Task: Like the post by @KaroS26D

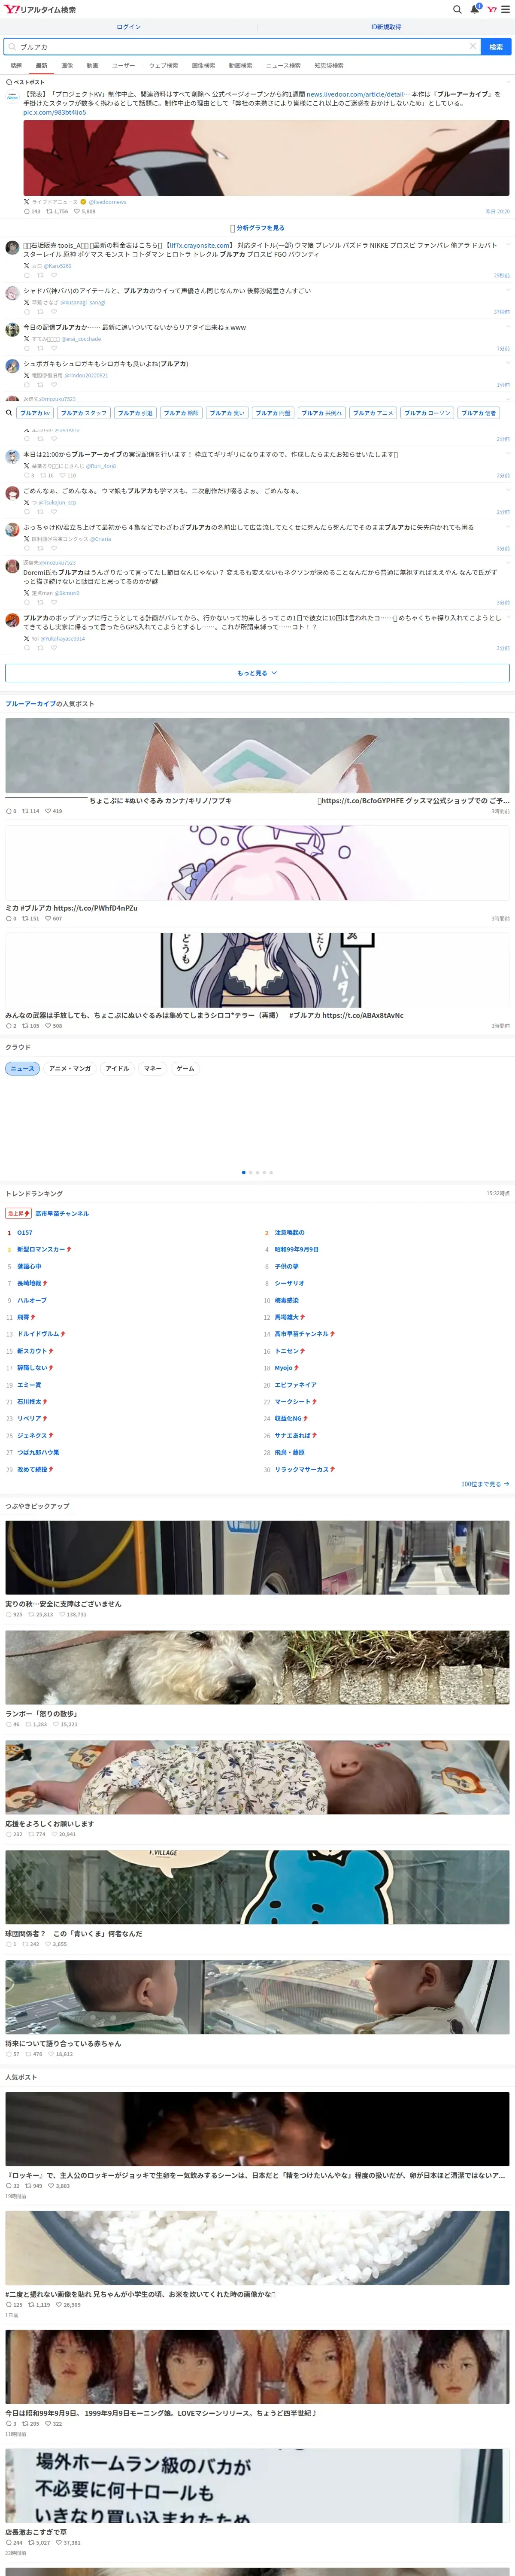Action: [54, 275]
